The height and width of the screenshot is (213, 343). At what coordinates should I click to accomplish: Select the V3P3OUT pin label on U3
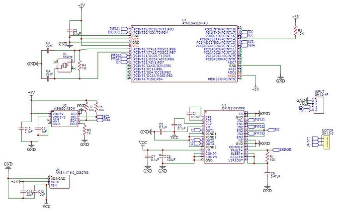tap(236, 160)
